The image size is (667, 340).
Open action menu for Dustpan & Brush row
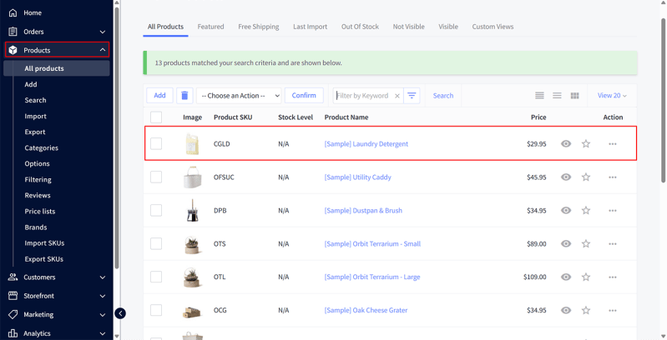[613, 210]
